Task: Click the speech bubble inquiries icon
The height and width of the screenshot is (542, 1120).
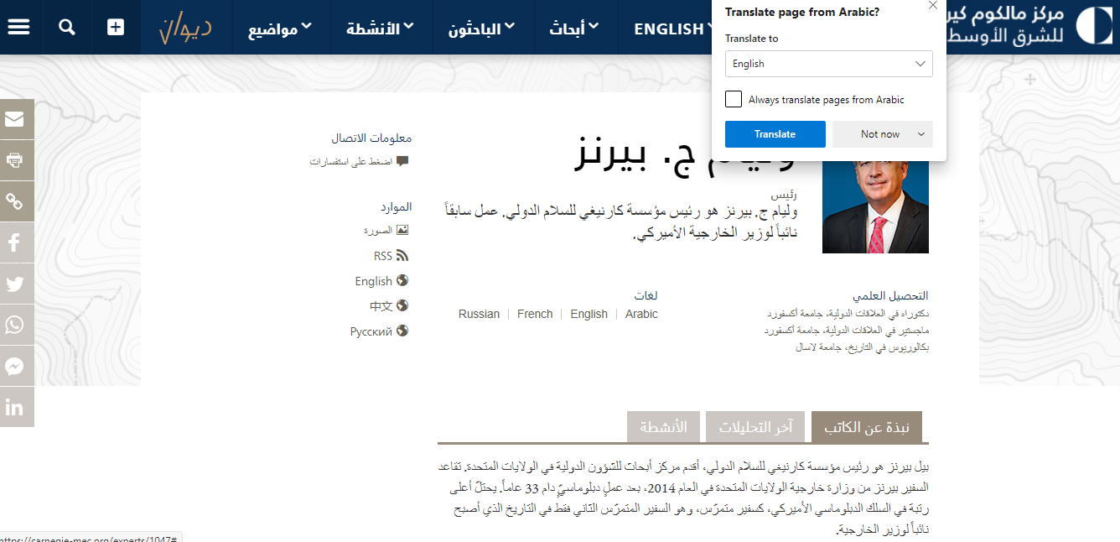Action: pyautogui.click(x=402, y=161)
